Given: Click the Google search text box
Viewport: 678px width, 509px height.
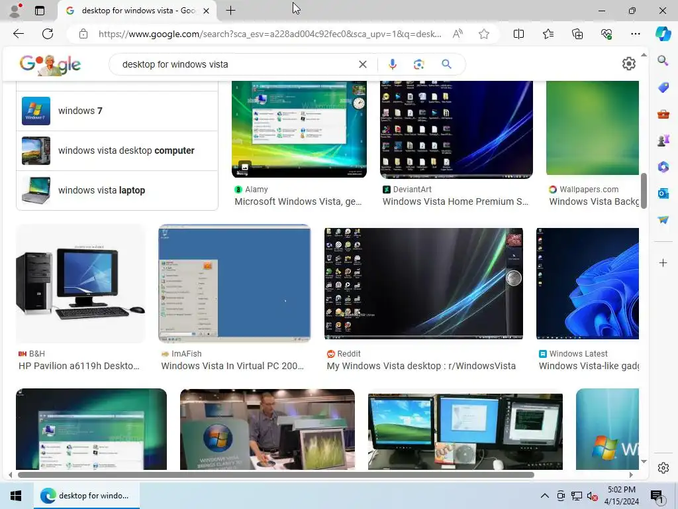Looking at the screenshot, I should (238, 64).
